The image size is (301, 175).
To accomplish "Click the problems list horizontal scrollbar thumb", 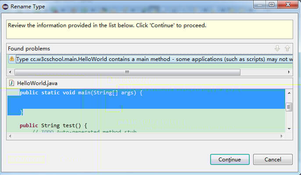I will point(127,72).
